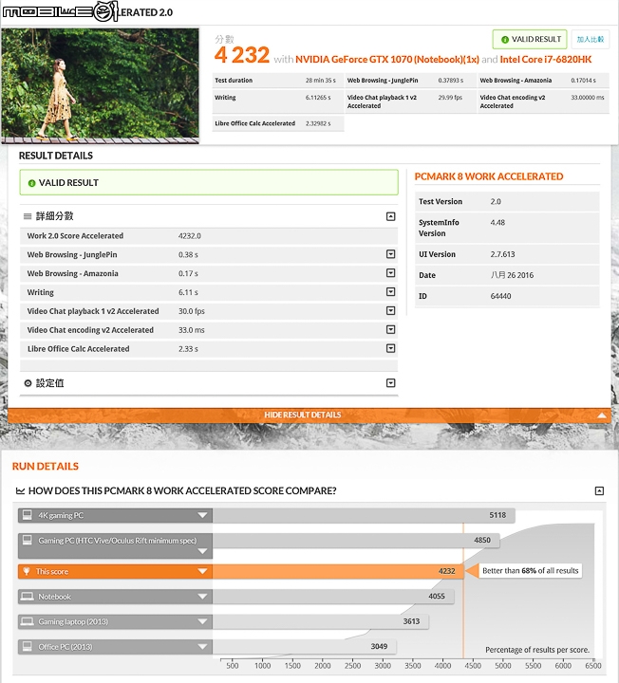The height and width of the screenshot is (683, 619).
Task: Click the gear icon beside 設定值
Action: coord(28,383)
